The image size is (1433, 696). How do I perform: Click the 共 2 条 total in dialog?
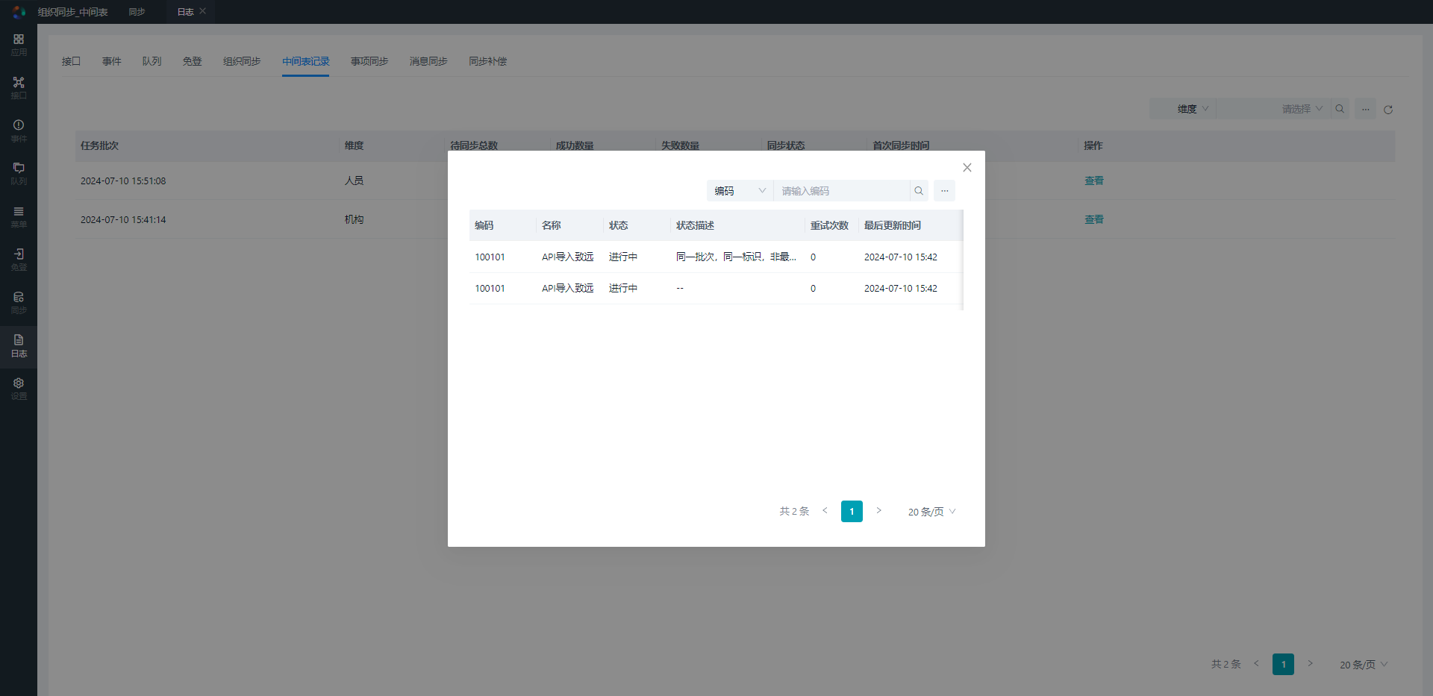[794, 511]
